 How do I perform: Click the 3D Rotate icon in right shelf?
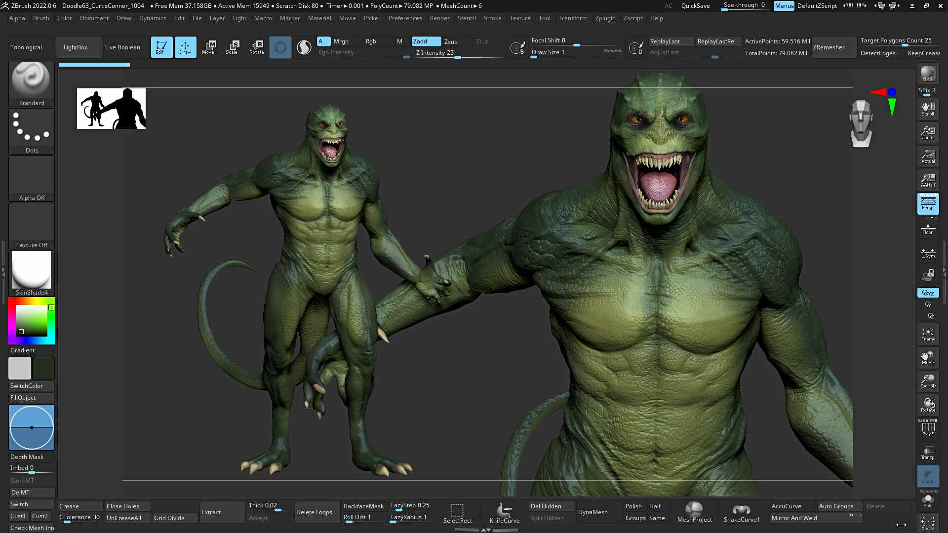coord(928,405)
